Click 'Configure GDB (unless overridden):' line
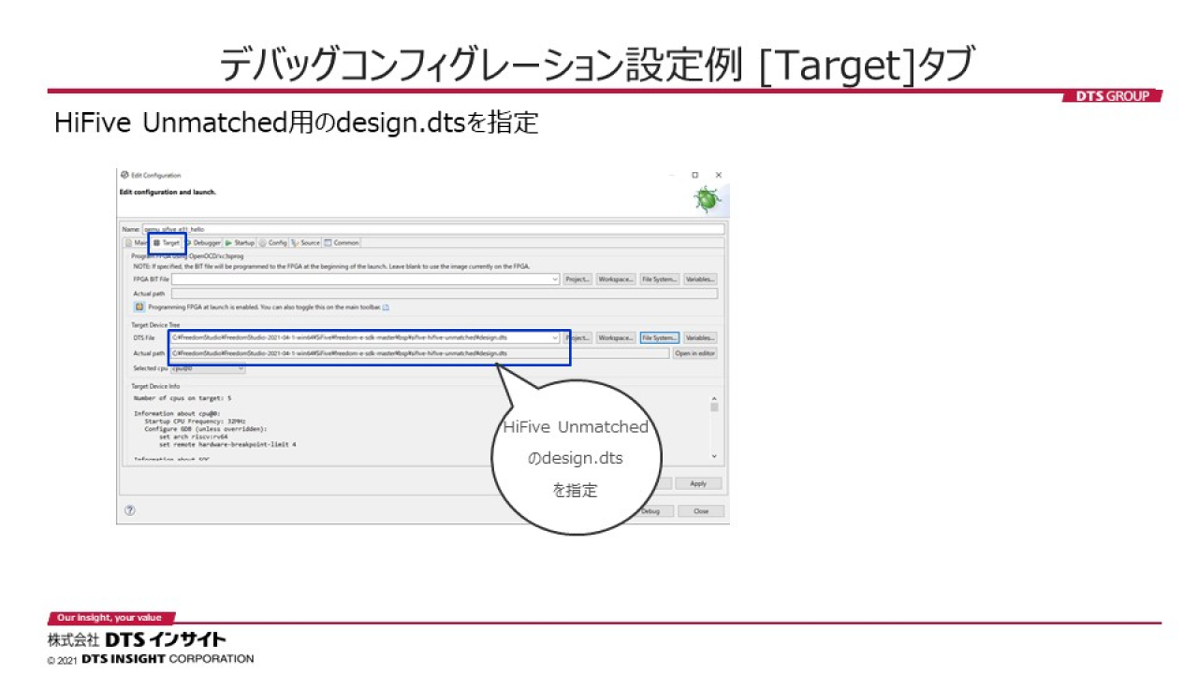Image resolution: width=1198 pixels, height=673 pixels. click(x=206, y=429)
